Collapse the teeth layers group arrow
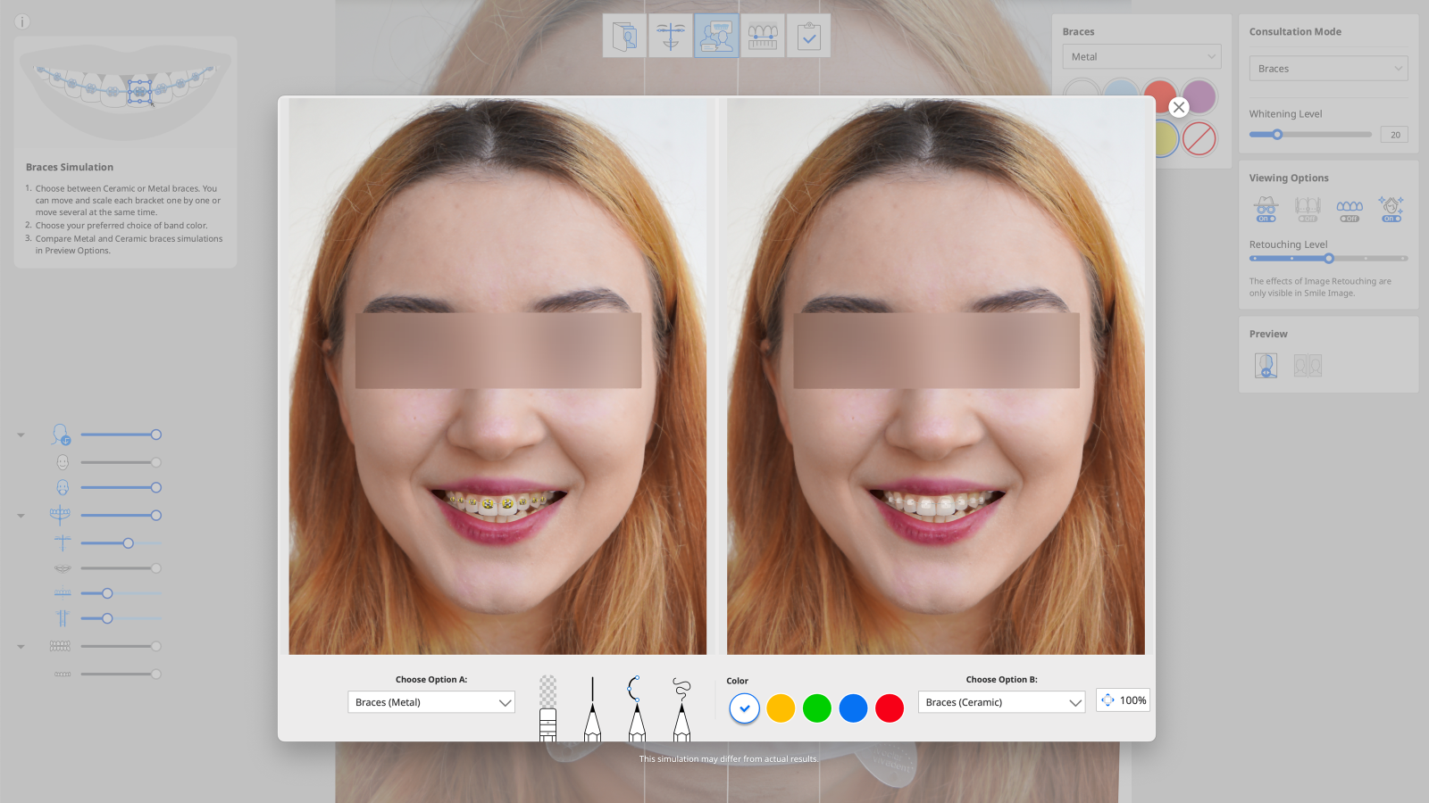This screenshot has height=803, width=1429. click(21, 647)
